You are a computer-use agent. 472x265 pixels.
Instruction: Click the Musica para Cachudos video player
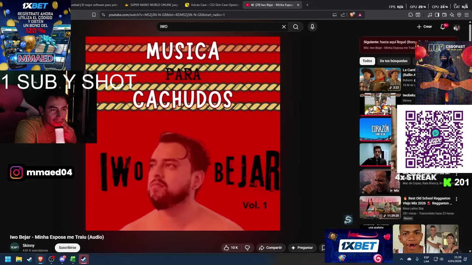(183, 133)
